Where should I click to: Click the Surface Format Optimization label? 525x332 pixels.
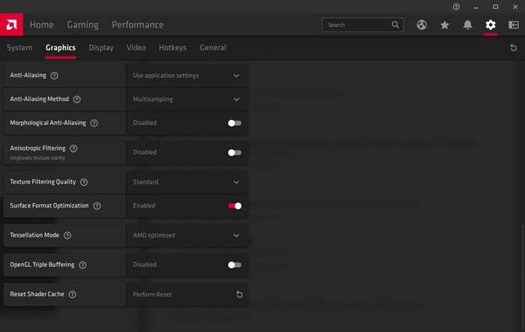tap(49, 205)
